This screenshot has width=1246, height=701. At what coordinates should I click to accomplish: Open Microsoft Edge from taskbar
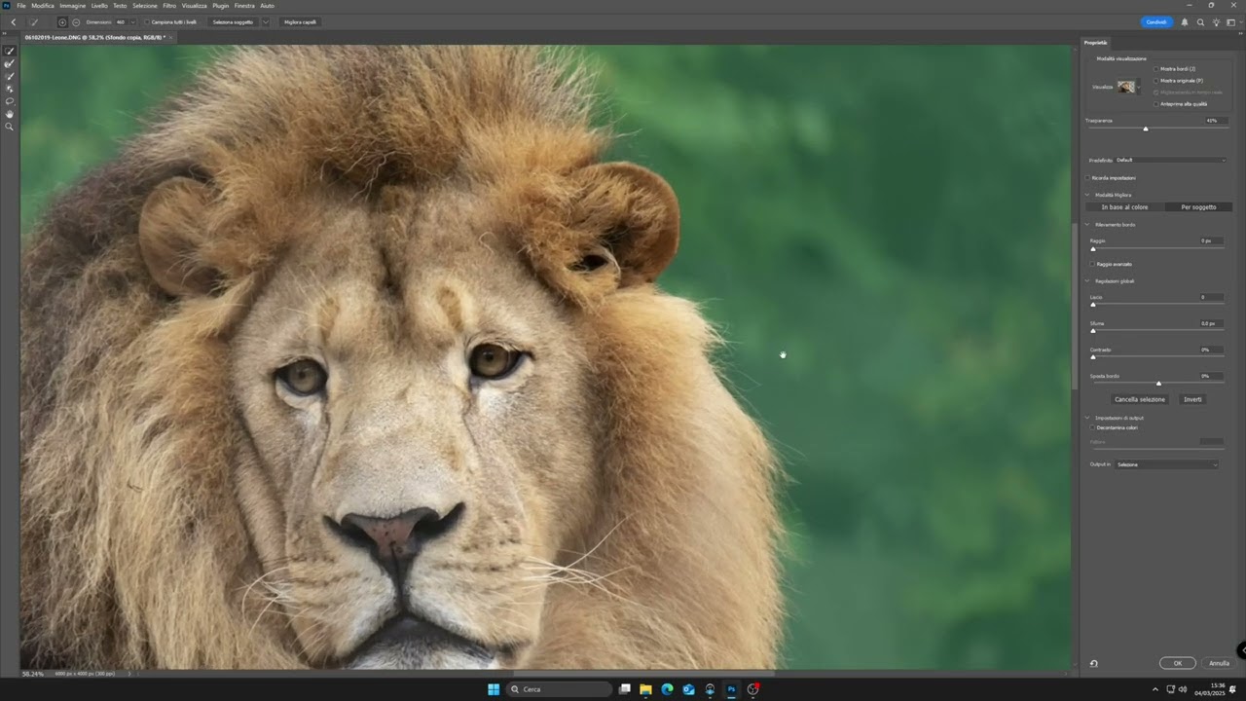667,689
